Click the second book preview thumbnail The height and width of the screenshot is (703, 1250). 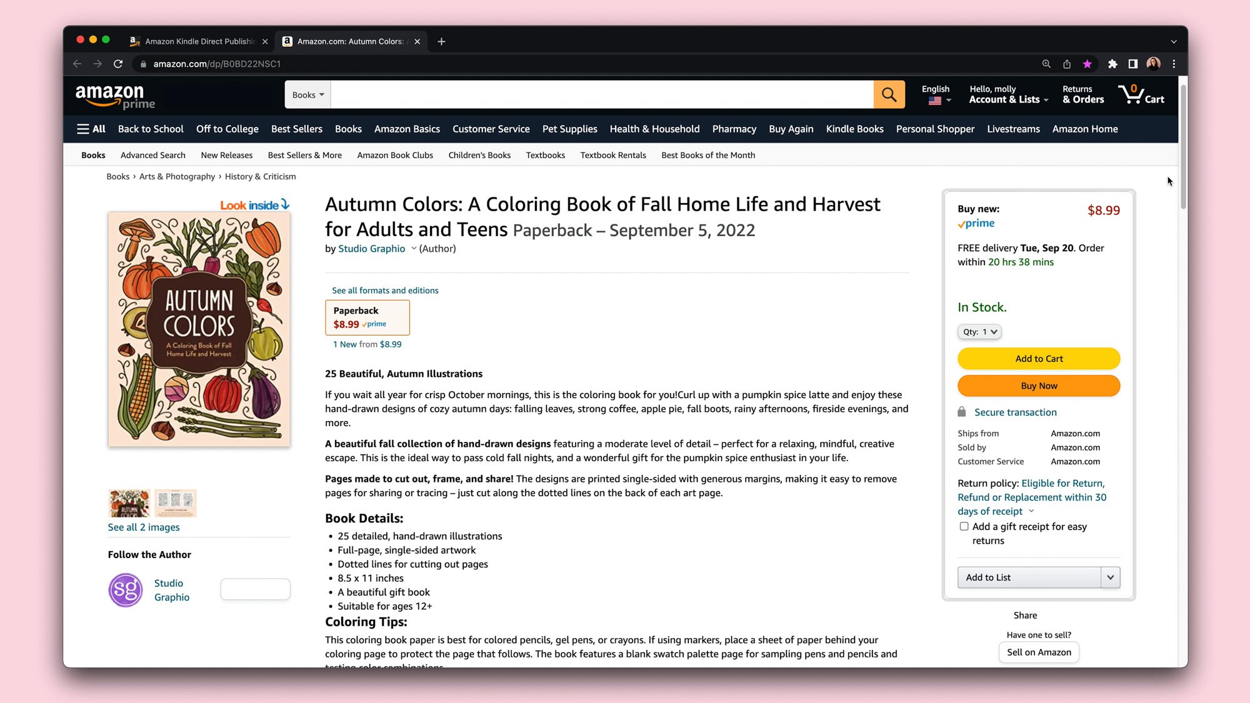tap(176, 503)
